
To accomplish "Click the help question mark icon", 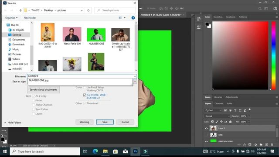I will click(x=133, y=18).
